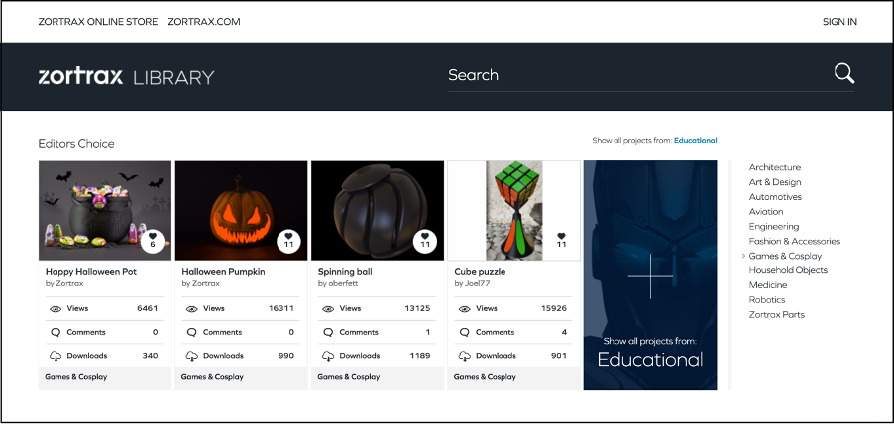Select Architecture category
894x424 pixels.
[x=774, y=167]
